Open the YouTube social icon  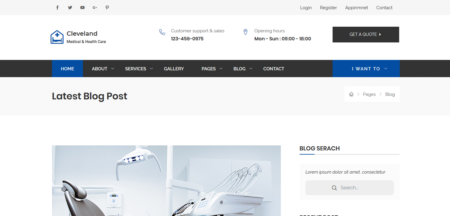(82, 8)
